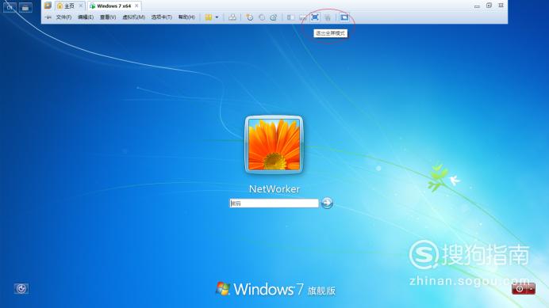Click the yellow suspend virtual machine icon
Image resolution: width=549 pixels, height=308 pixels.
(209, 17)
